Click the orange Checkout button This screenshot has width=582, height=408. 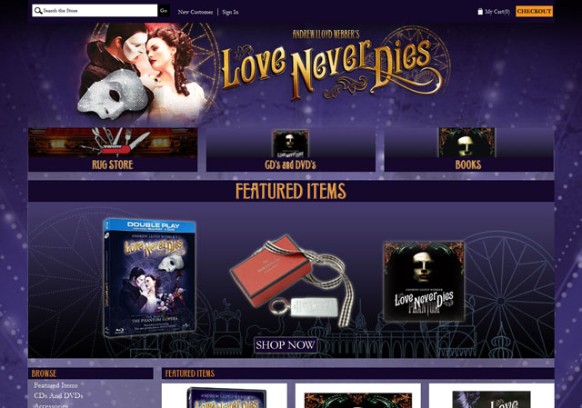coord(534,11)
